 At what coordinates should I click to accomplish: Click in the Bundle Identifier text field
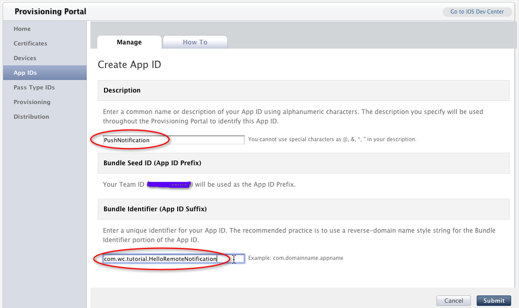173,259
